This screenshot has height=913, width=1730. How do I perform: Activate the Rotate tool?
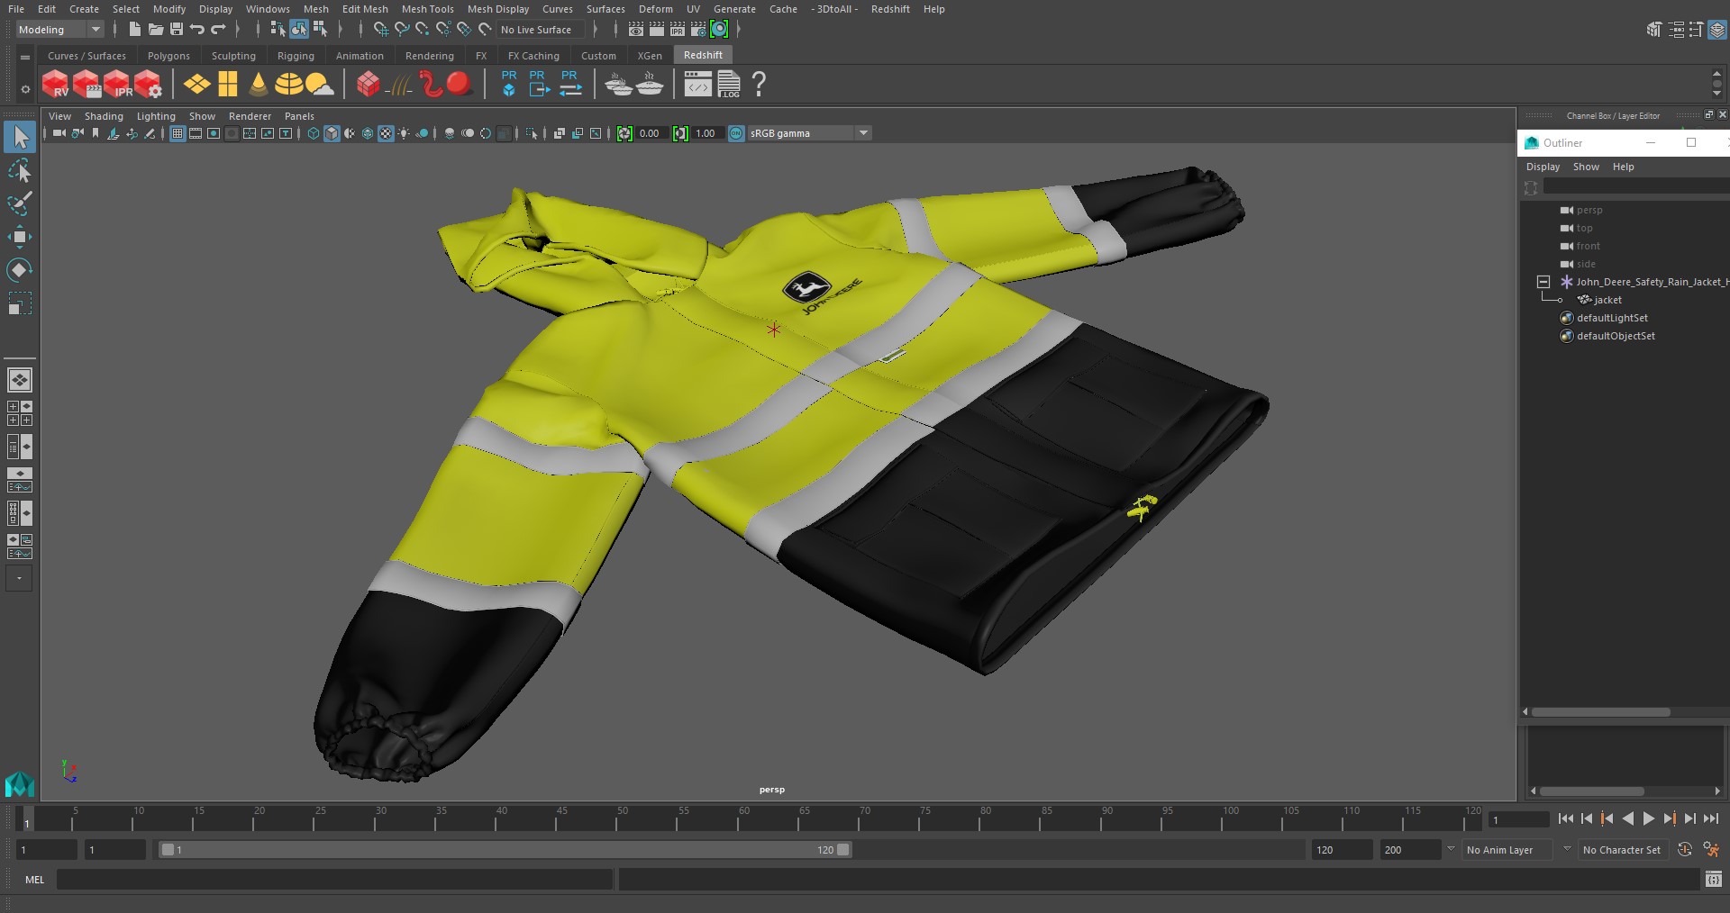tap(20, 270)
